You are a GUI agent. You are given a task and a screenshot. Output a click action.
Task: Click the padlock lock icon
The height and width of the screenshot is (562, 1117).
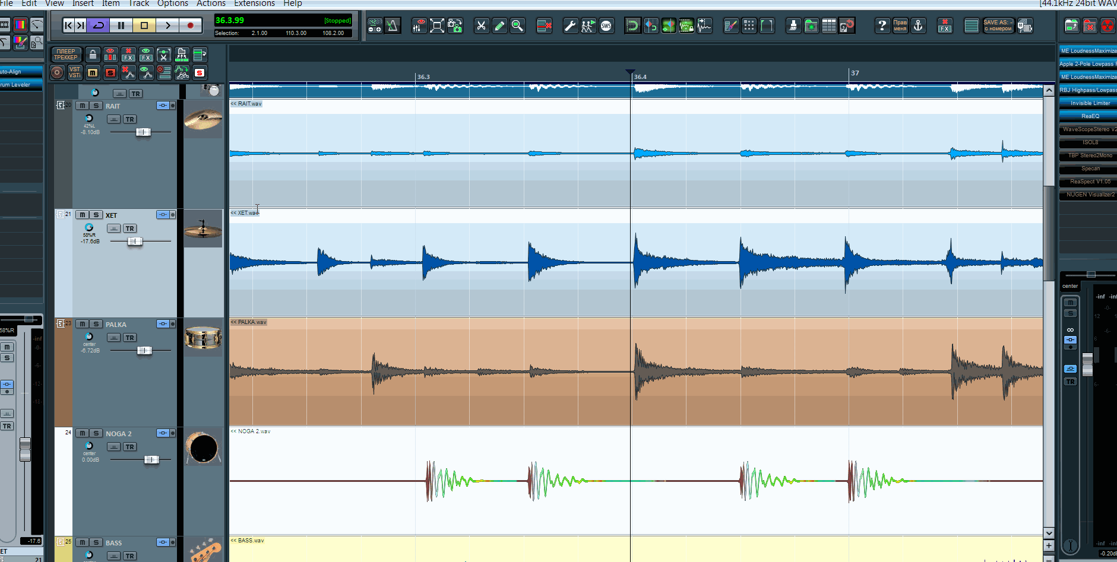coord(93,55)
